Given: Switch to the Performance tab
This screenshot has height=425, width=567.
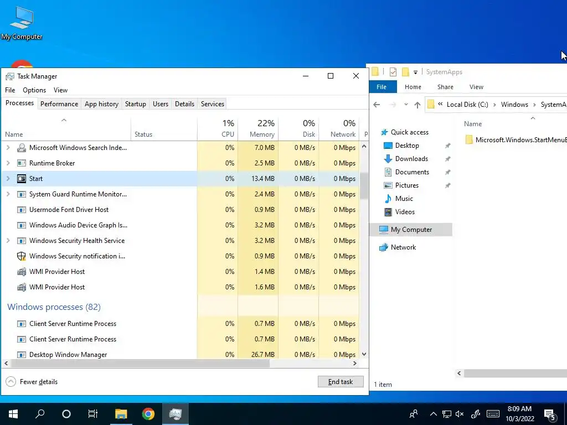Looking at the screenshot, I should pos(59,104).
